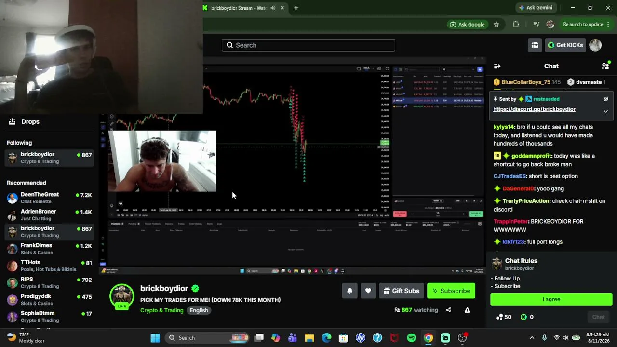617x347 pixels.
Task: Click the English language tag
Action: [199, 310]
